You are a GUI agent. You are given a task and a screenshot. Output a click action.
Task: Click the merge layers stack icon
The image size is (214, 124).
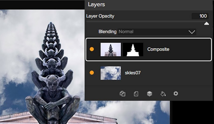click(149, 94)
